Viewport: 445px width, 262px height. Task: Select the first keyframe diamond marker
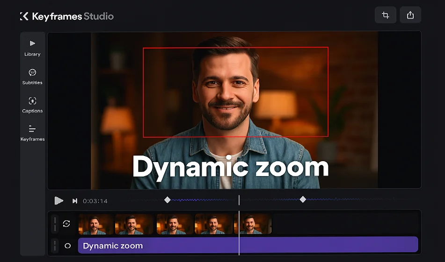click(168, 200)
